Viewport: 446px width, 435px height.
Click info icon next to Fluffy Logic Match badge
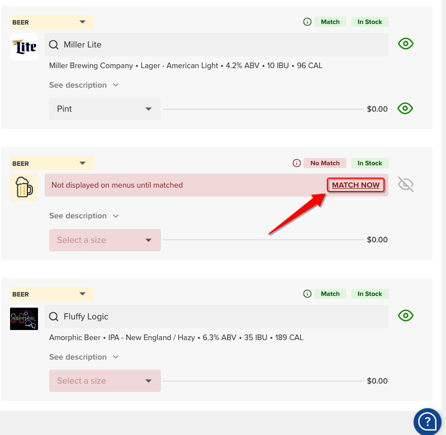[x=307, y=294]
